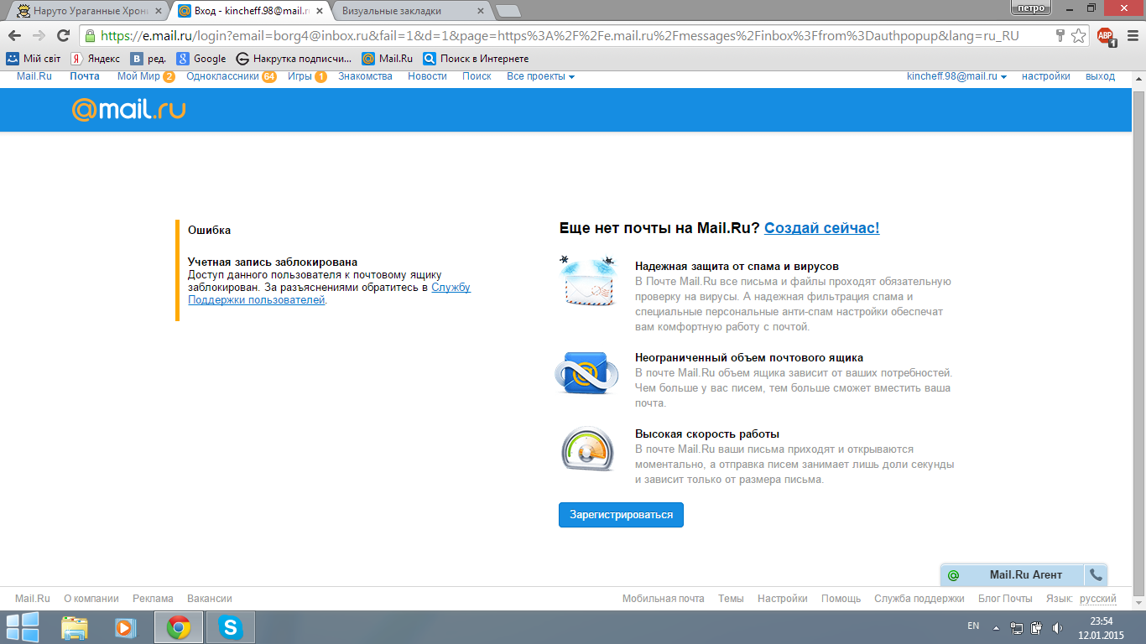The image size is (1146, 644).
Task: Click the выход logout link
Action: point(1100,76)
